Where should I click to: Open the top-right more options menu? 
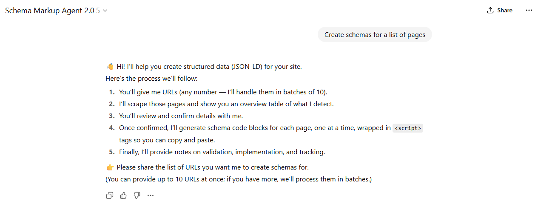529,10
